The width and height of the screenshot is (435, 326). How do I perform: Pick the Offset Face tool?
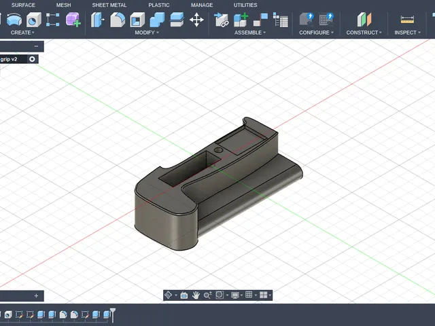click(x=177, y=20)
